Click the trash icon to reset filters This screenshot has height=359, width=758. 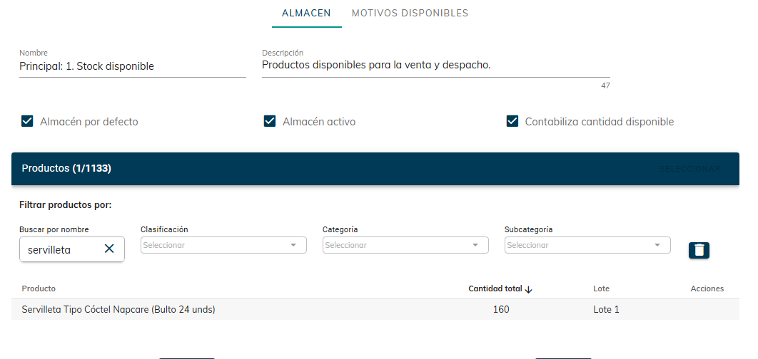[699, 250]
